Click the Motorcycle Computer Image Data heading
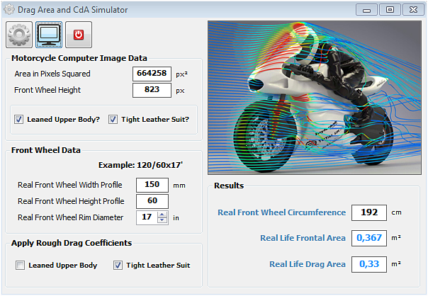The height and width of the screenshot is (296, 428). tap(79, 58)
